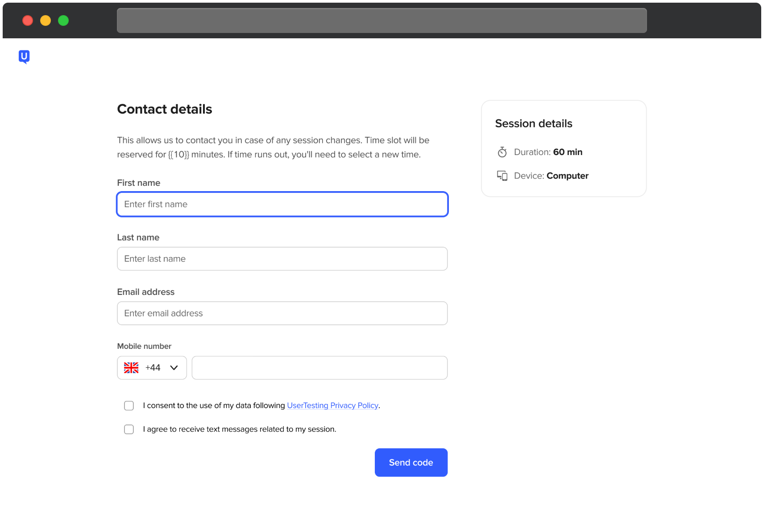Click the First name label

pyautogui.click(x=138, y=183)
